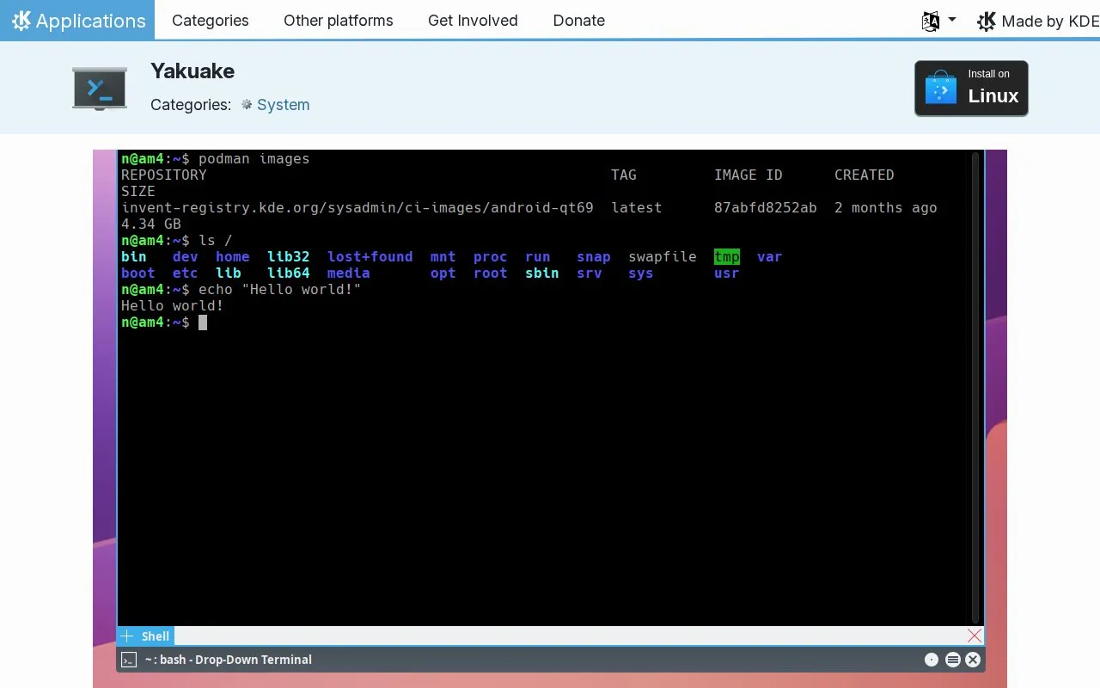Screen dimensions: 1100x688
Task: Click the KDE Applications logo
Action: [x=21, y=21]
